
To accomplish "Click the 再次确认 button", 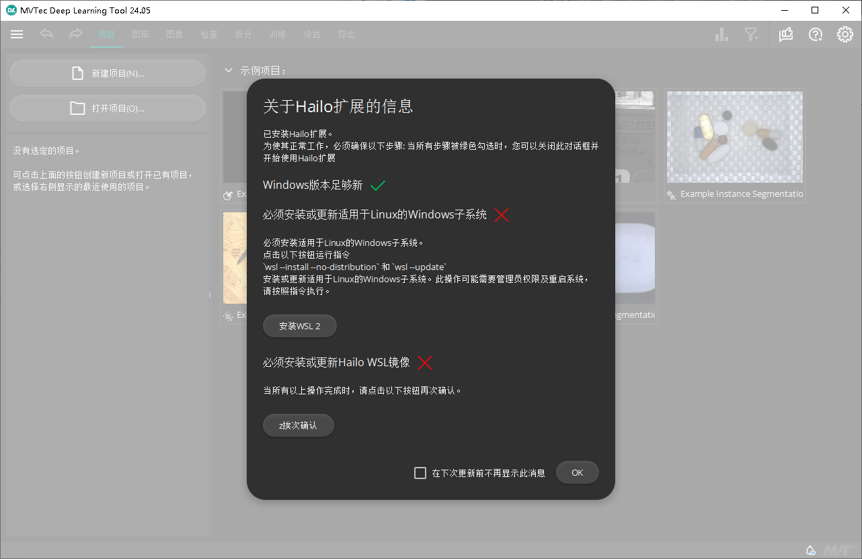I will pyautogui.click(x=299, y=425).
